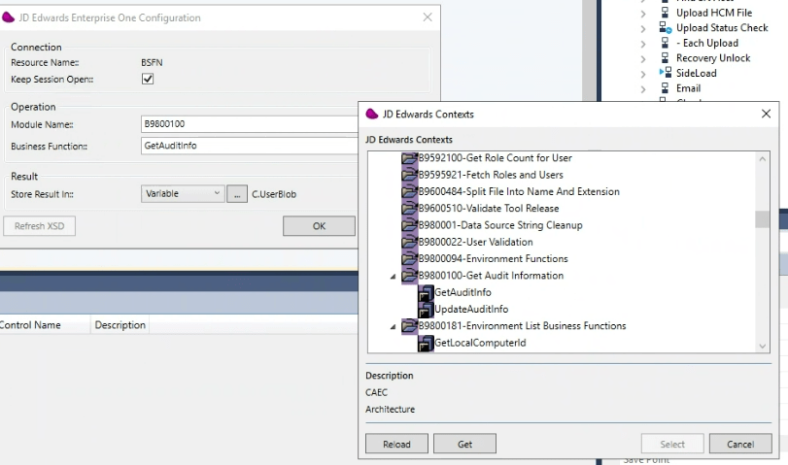
Task: Select GetLocalComputerId function in tree
Action: click(x=480, y=343)
